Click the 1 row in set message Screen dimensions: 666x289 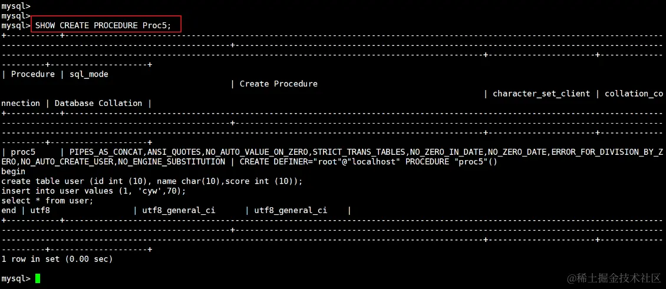coord(57,259)
